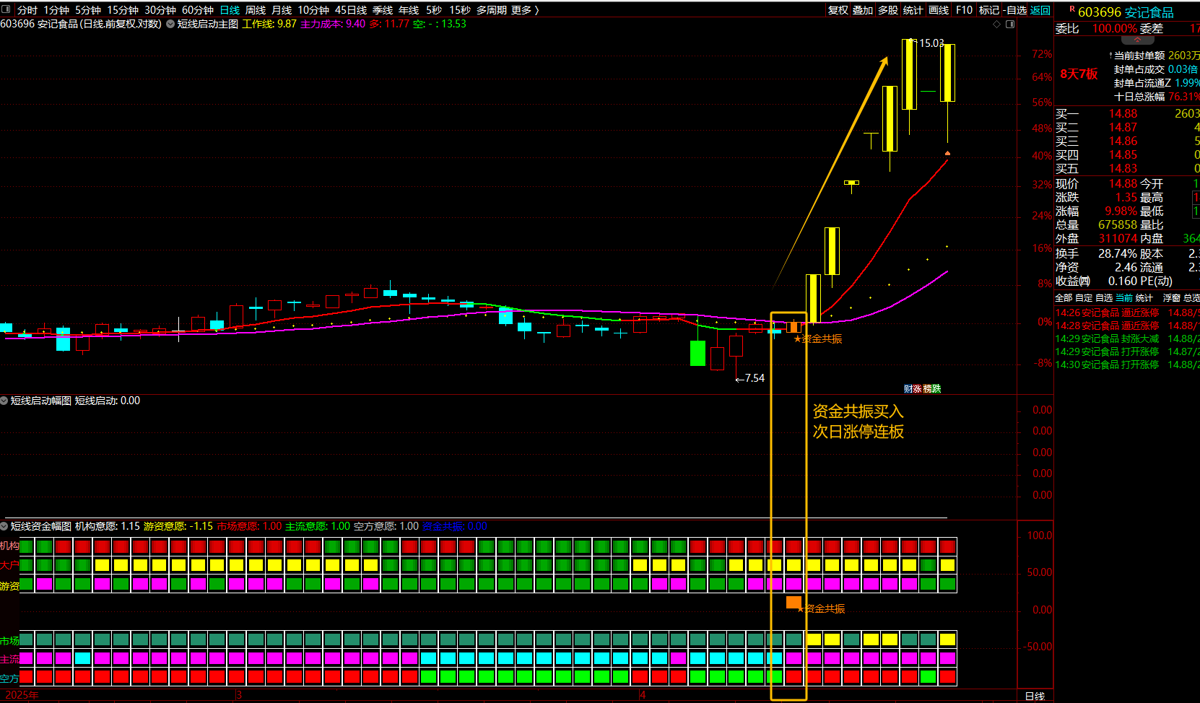
Task: Expand the 更多 periods menu
Action: coord(525,10)
